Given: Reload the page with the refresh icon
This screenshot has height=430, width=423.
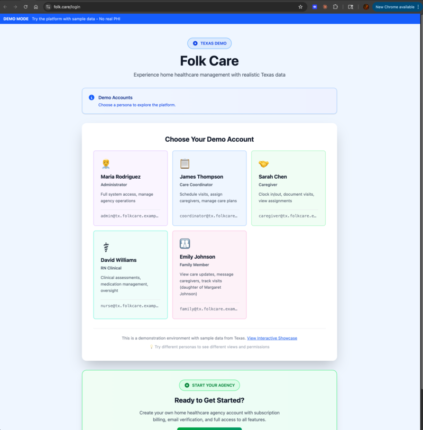Looking at the screenshot, I should 25,7.
